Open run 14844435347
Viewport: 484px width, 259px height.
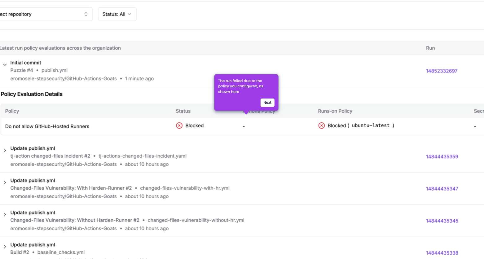point(442,189)
